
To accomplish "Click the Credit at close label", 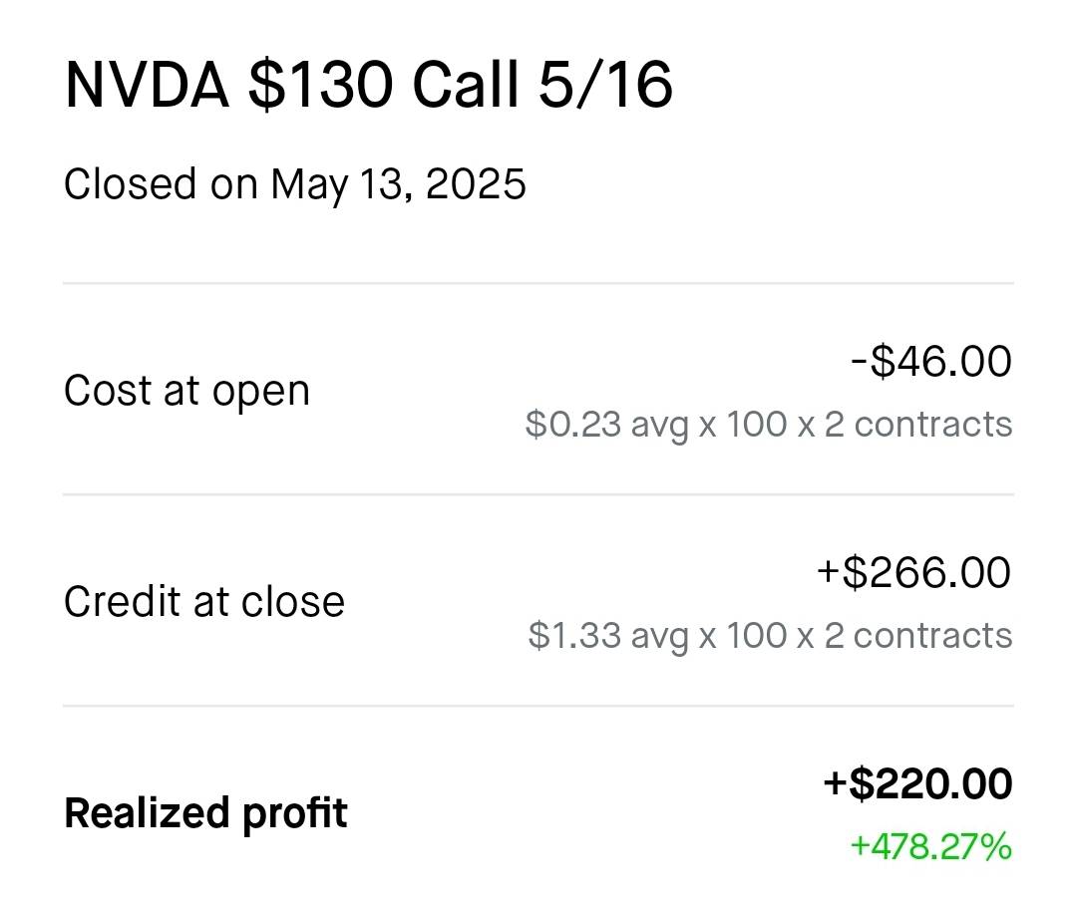I will pos(203,600).
